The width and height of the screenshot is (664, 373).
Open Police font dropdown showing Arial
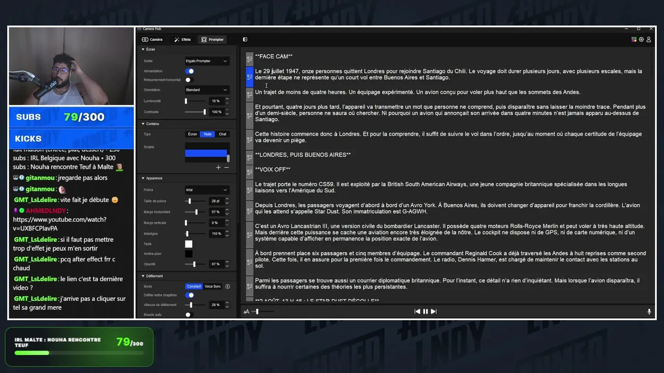pyautogui.click(x=207, y=190)
